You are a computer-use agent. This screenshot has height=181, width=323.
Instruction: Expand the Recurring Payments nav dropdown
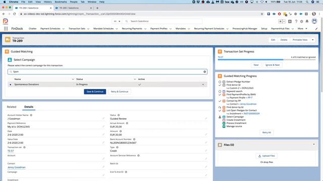[x=145, y=29]
